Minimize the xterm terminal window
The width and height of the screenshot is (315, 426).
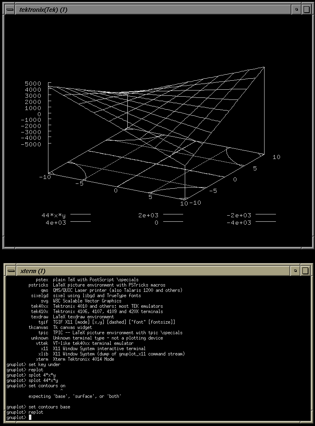tap(297, 271)
